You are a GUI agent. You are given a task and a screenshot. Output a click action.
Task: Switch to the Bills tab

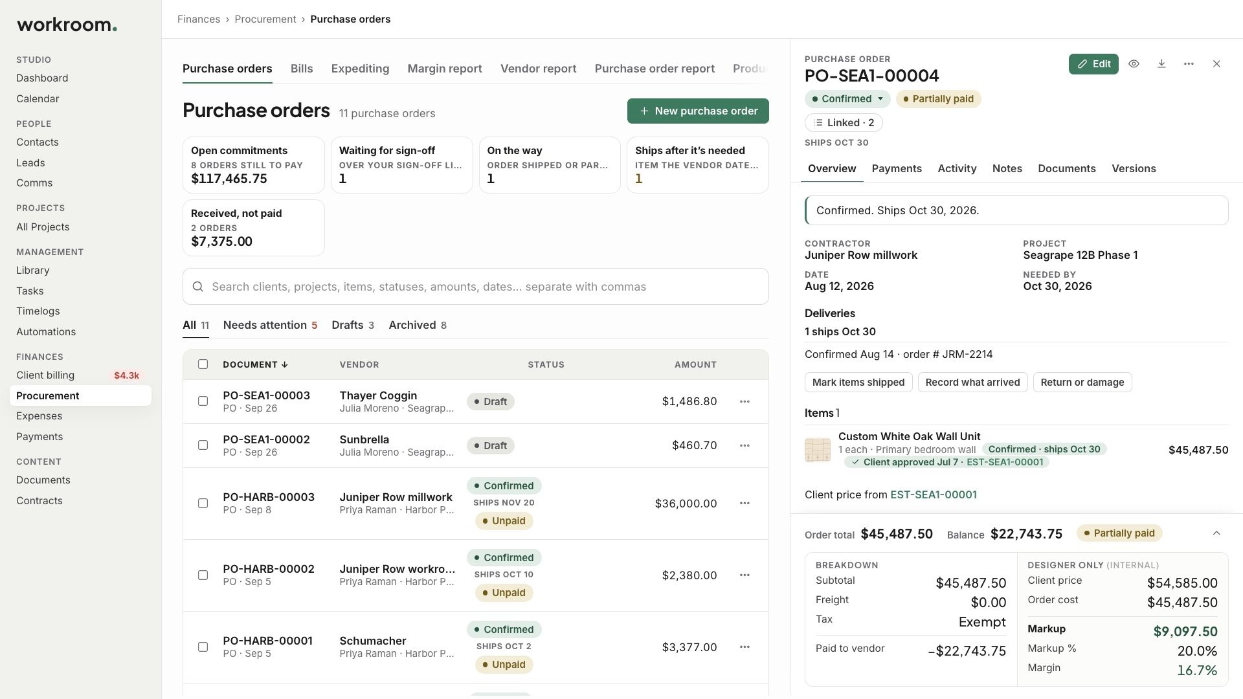pos(302,69)
